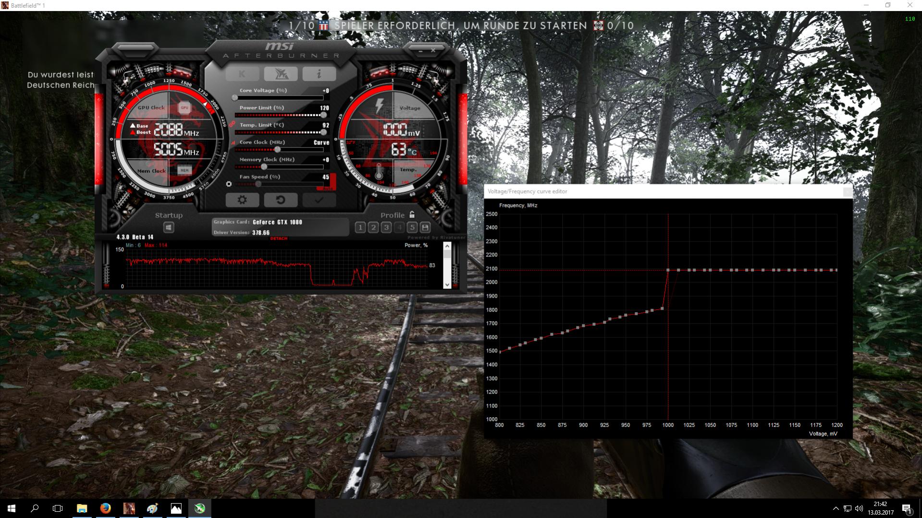
Task: Close the Afterburner skin window
Action: pyautogui.click(x=433, y=50)
